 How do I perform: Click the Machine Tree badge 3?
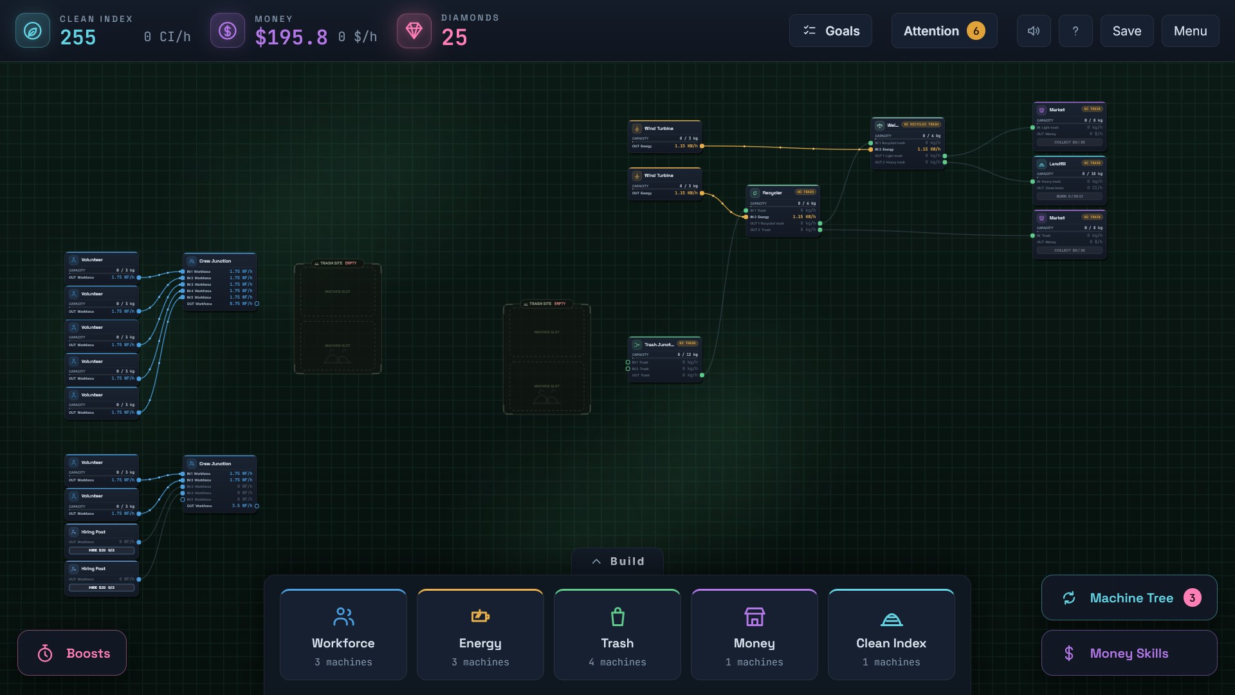click(1192, 598)
